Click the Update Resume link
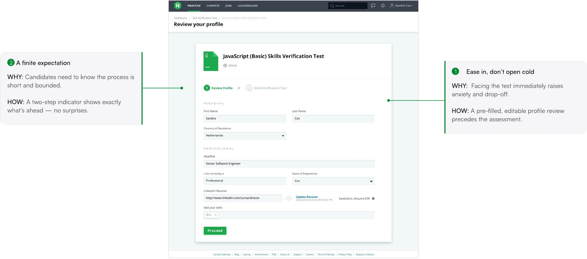Screen dimensions: 587x259 point(307,197)
